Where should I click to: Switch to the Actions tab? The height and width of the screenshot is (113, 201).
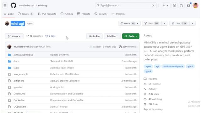pos(67,14)
